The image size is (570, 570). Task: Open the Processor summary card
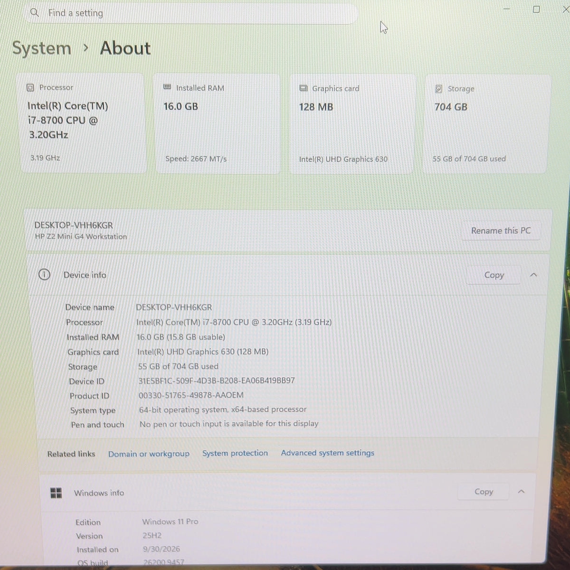[83, 123]
